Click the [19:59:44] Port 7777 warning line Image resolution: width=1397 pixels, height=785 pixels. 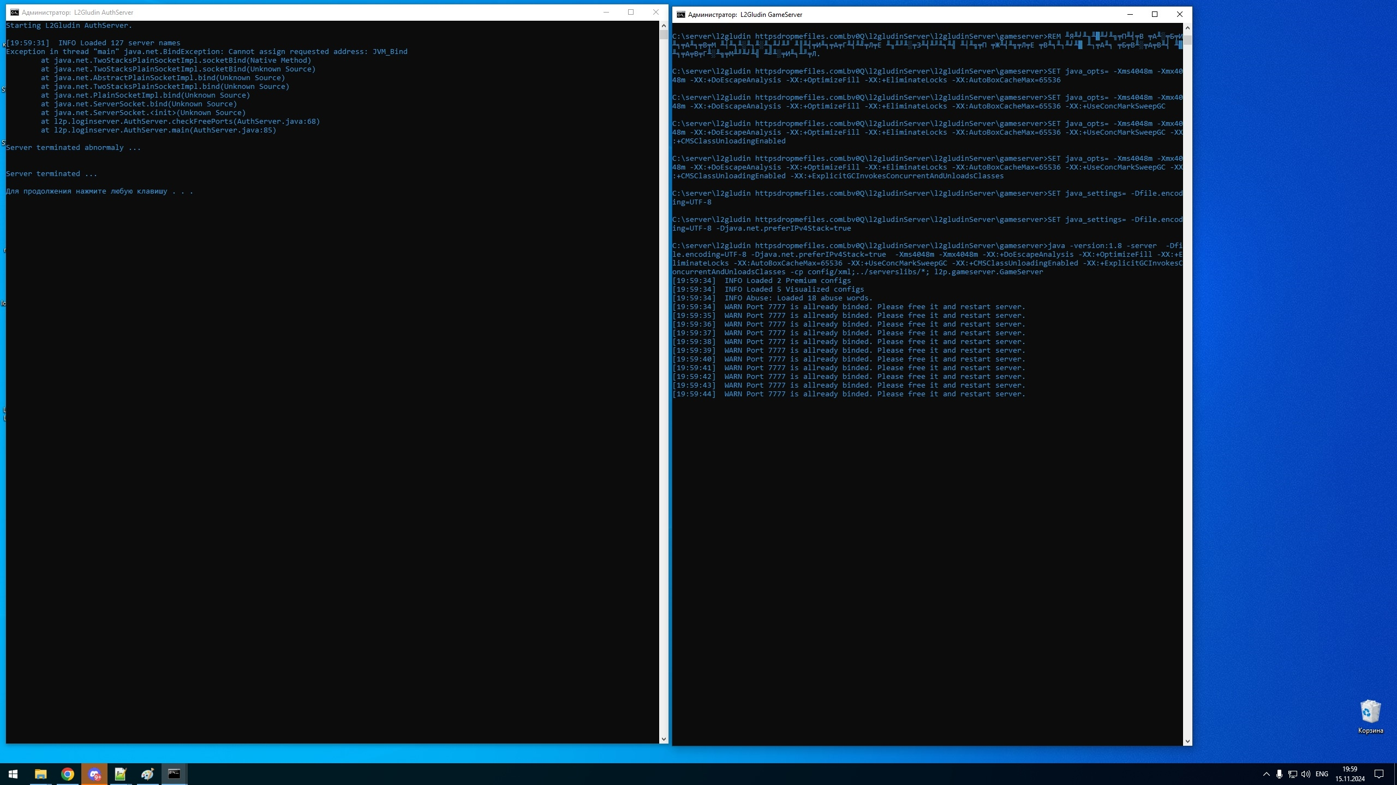849,394
